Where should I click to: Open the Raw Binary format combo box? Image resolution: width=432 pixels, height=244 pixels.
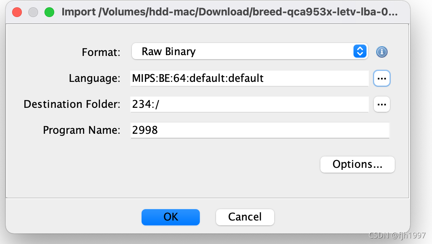(x=243, y=51)
